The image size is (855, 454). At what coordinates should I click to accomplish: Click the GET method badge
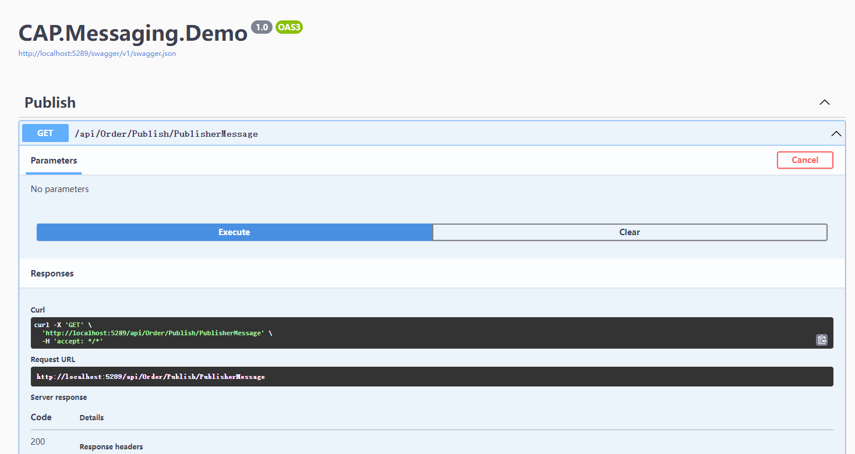(x=45, y=133)
